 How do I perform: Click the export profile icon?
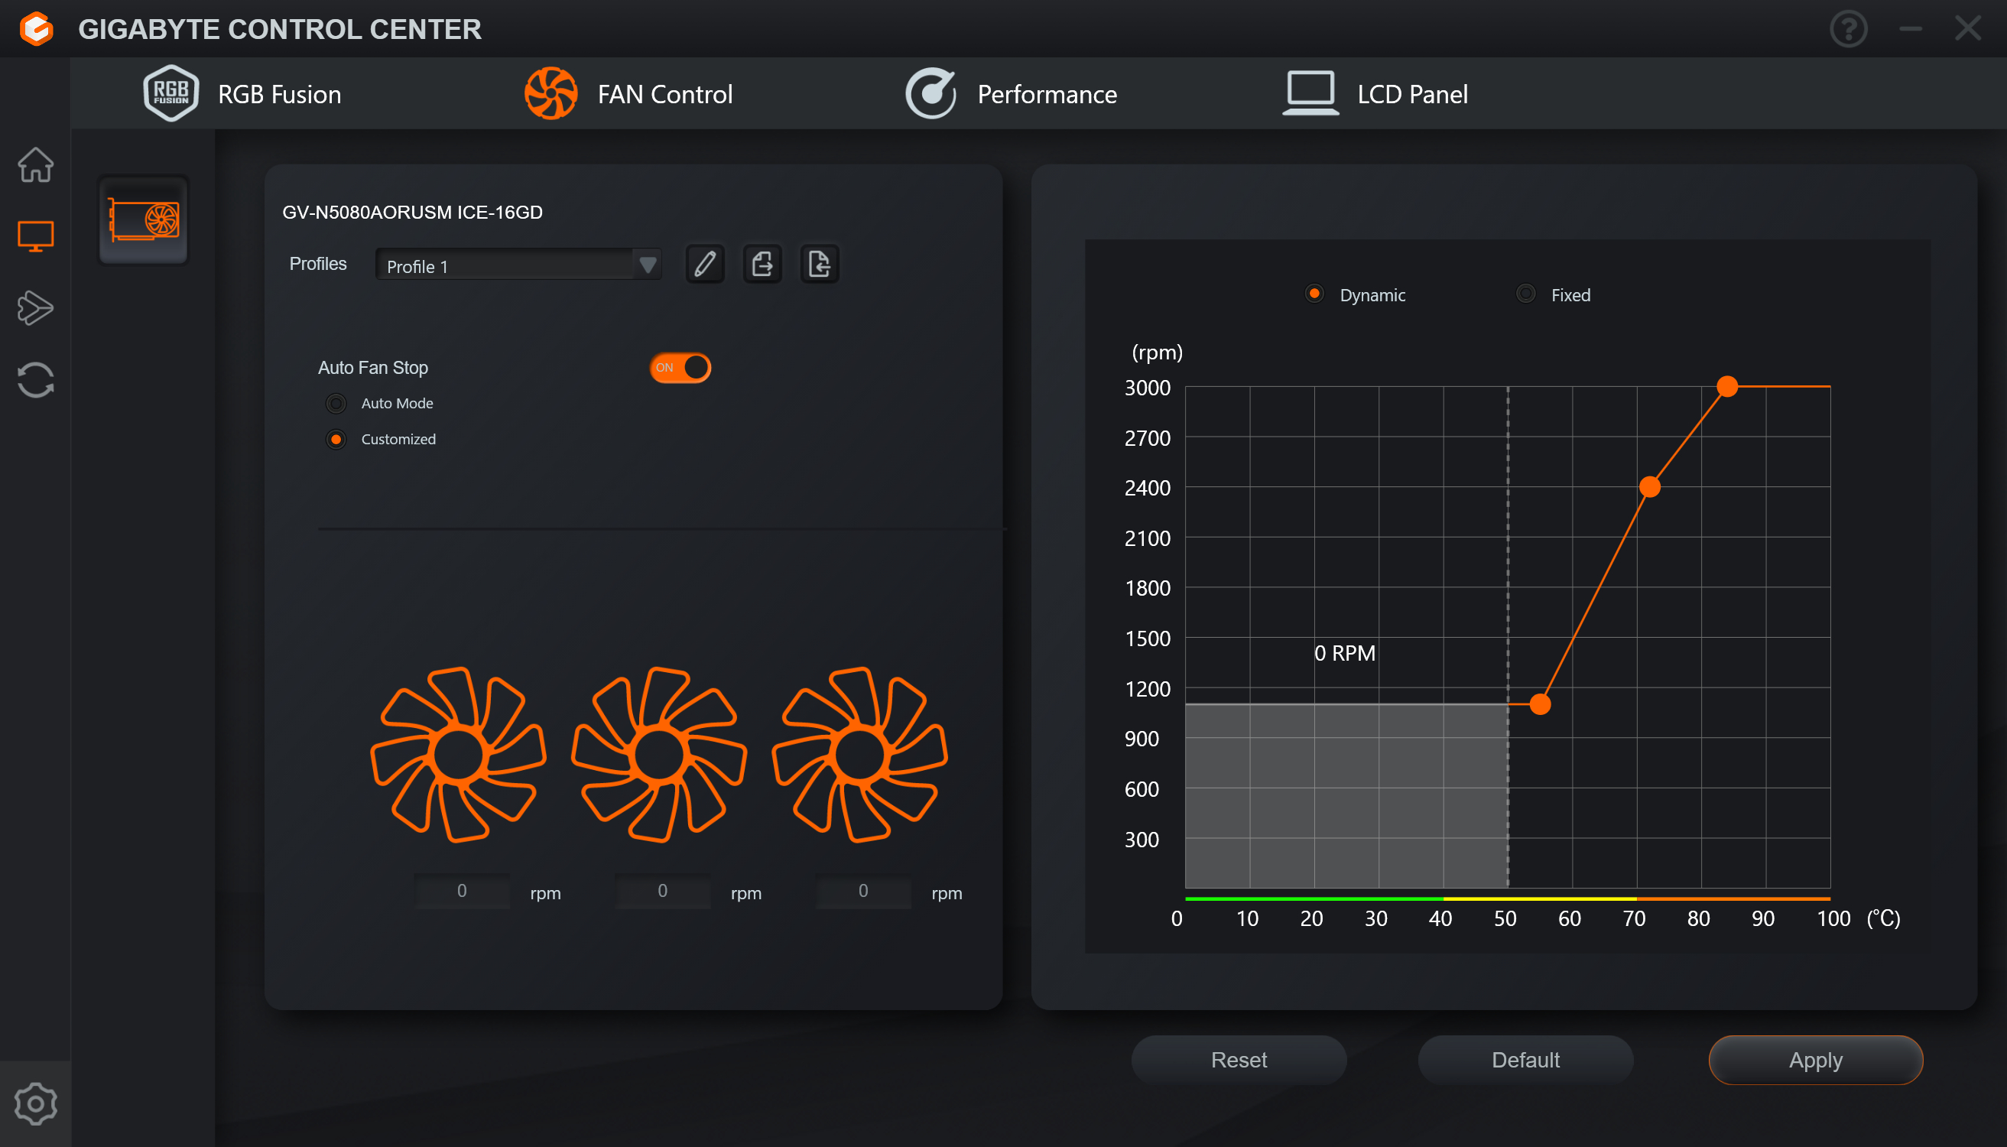(x=762, y=264)
